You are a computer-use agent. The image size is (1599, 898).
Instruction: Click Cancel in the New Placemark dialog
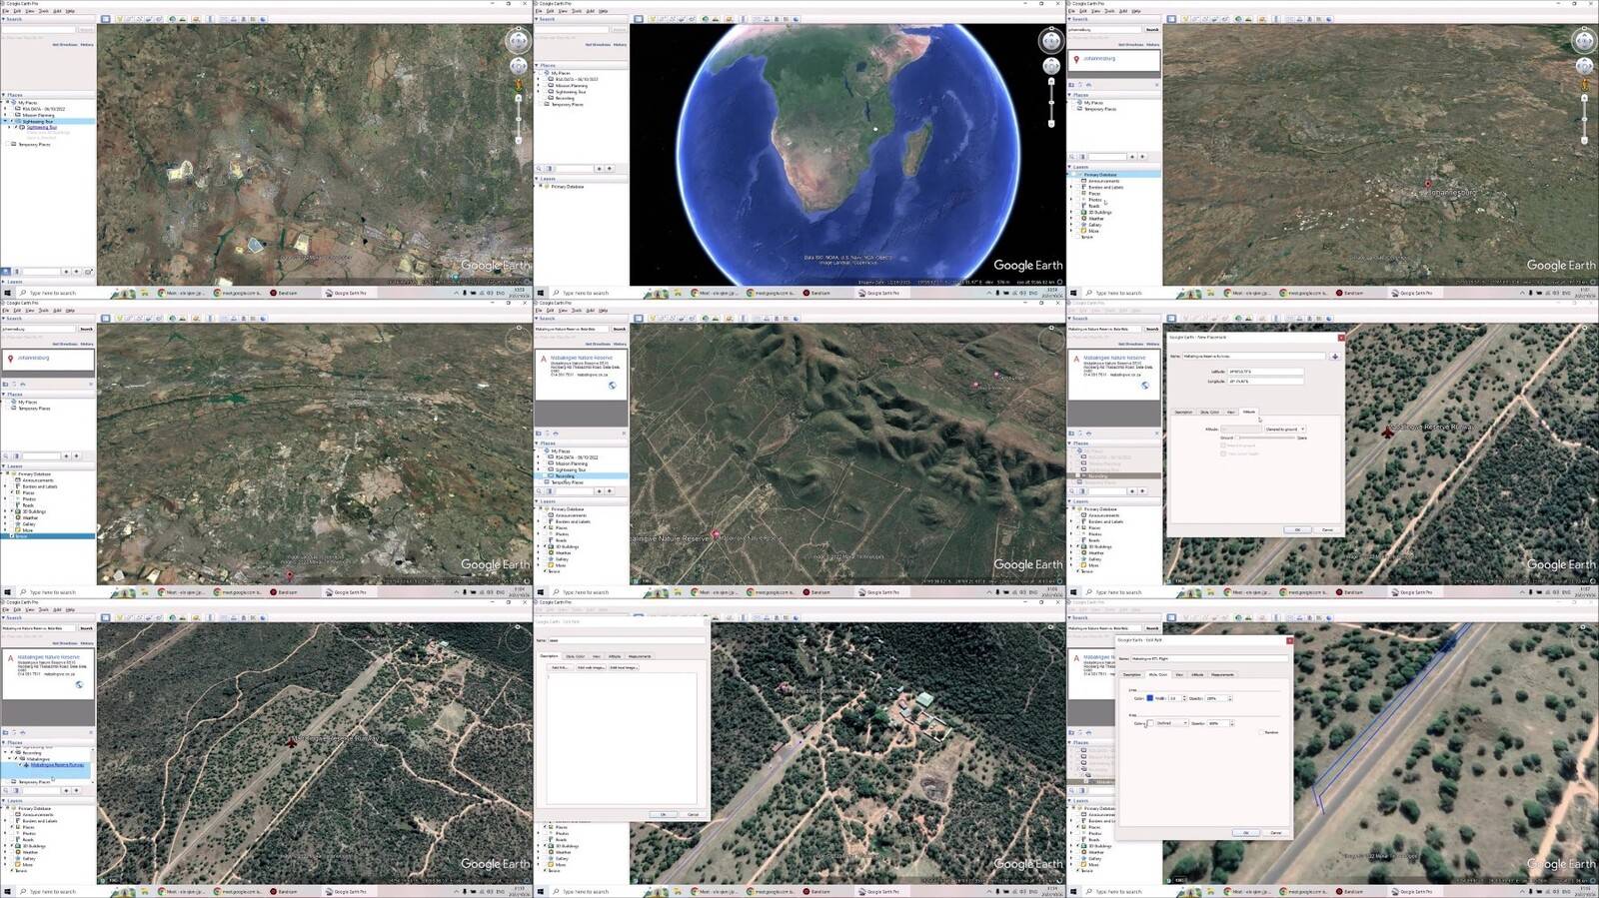(1327, 529)
